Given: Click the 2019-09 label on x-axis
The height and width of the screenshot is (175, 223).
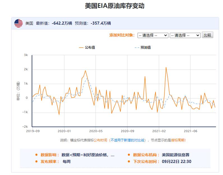Looking at the screenshot, I should coord(33,131).
